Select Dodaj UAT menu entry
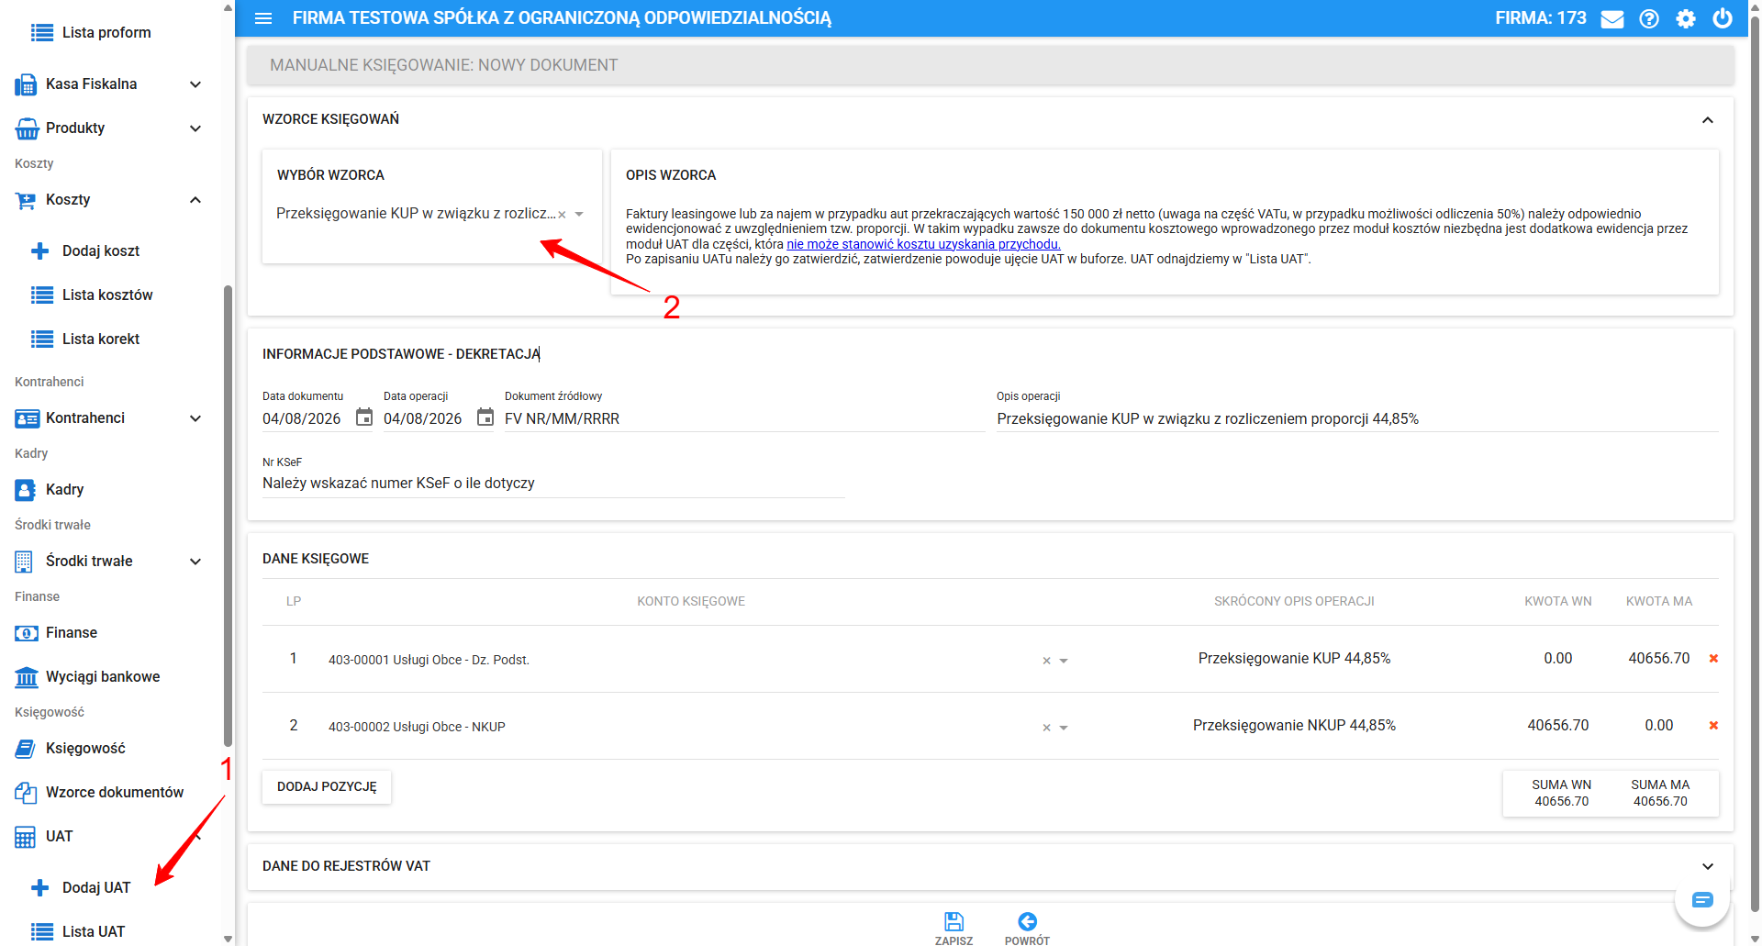1762x946 pixels. (x=96, y=888)
